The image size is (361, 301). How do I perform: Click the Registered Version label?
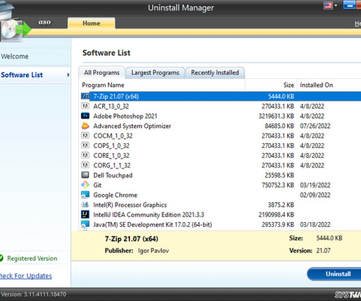(x=32, y=258)
